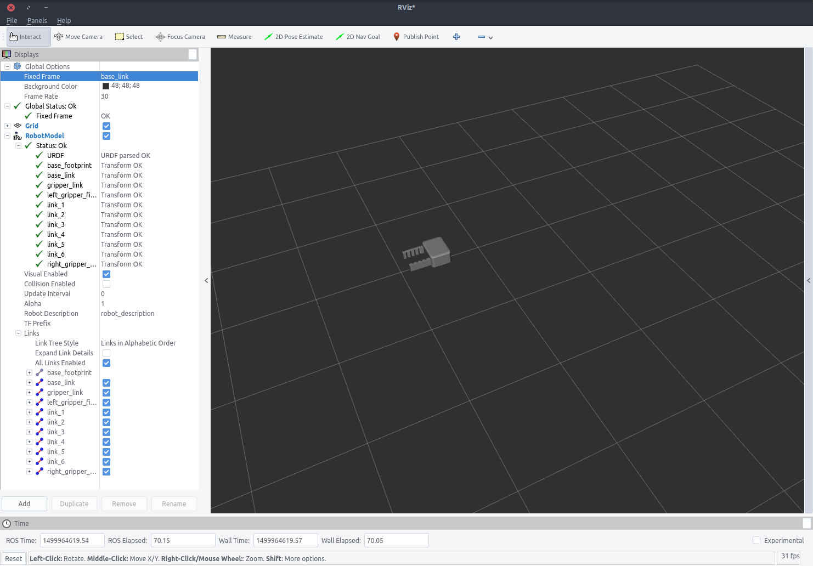The image size is (813, 566).
Task: Toggle All Links Enabled checkbox
Action: 106,363
